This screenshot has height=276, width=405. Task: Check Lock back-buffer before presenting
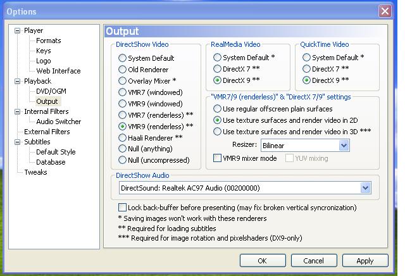pyautogui.click(x=122, y=207)
